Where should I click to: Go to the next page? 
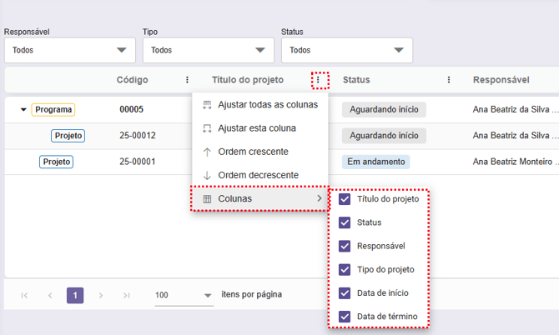pyautogui.click(x=101, y=295)
